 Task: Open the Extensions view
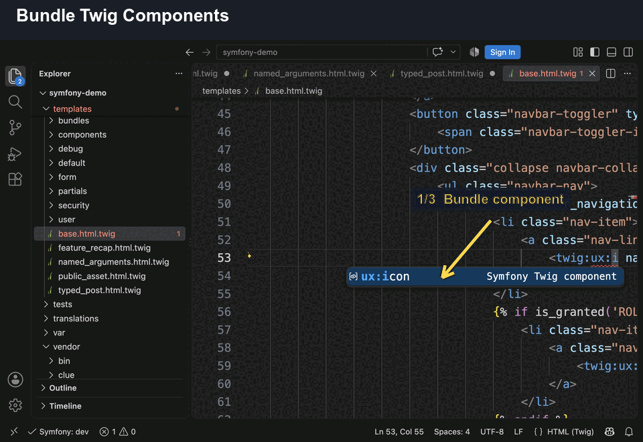pyautogui.click(x=15, y=179)
